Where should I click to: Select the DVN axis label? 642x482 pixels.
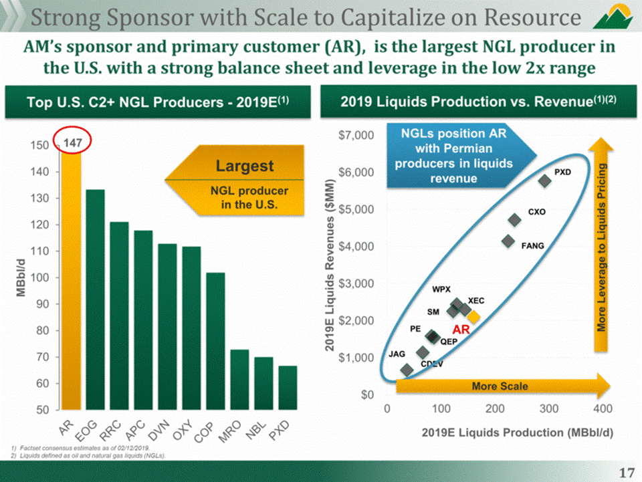click(x=159, y=431)
